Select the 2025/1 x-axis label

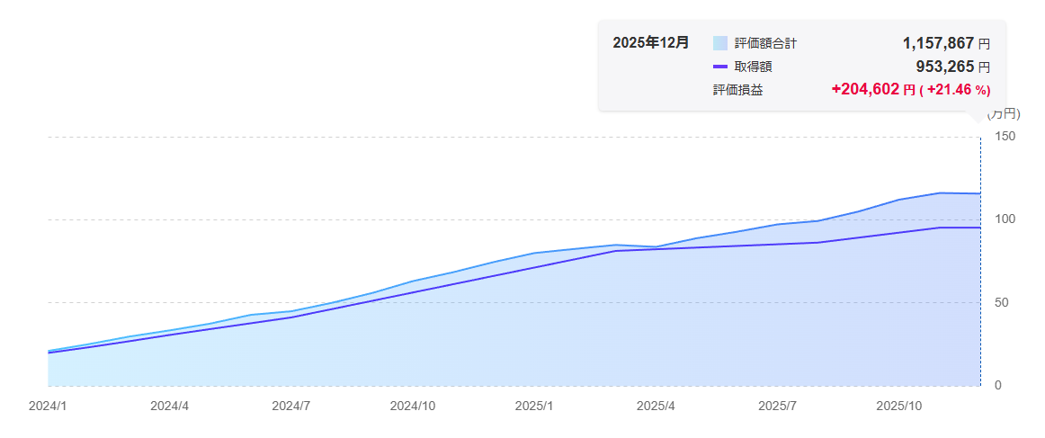534,407
